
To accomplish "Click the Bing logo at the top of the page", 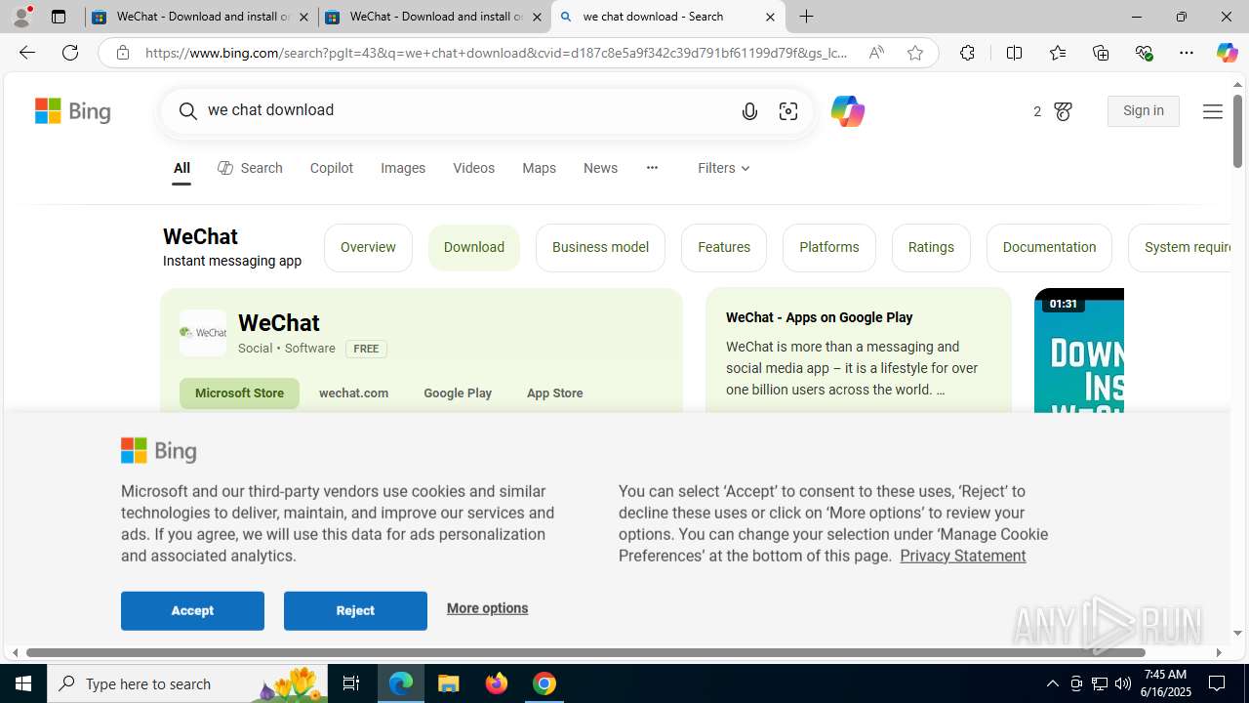I will click(x=73, y=110).
